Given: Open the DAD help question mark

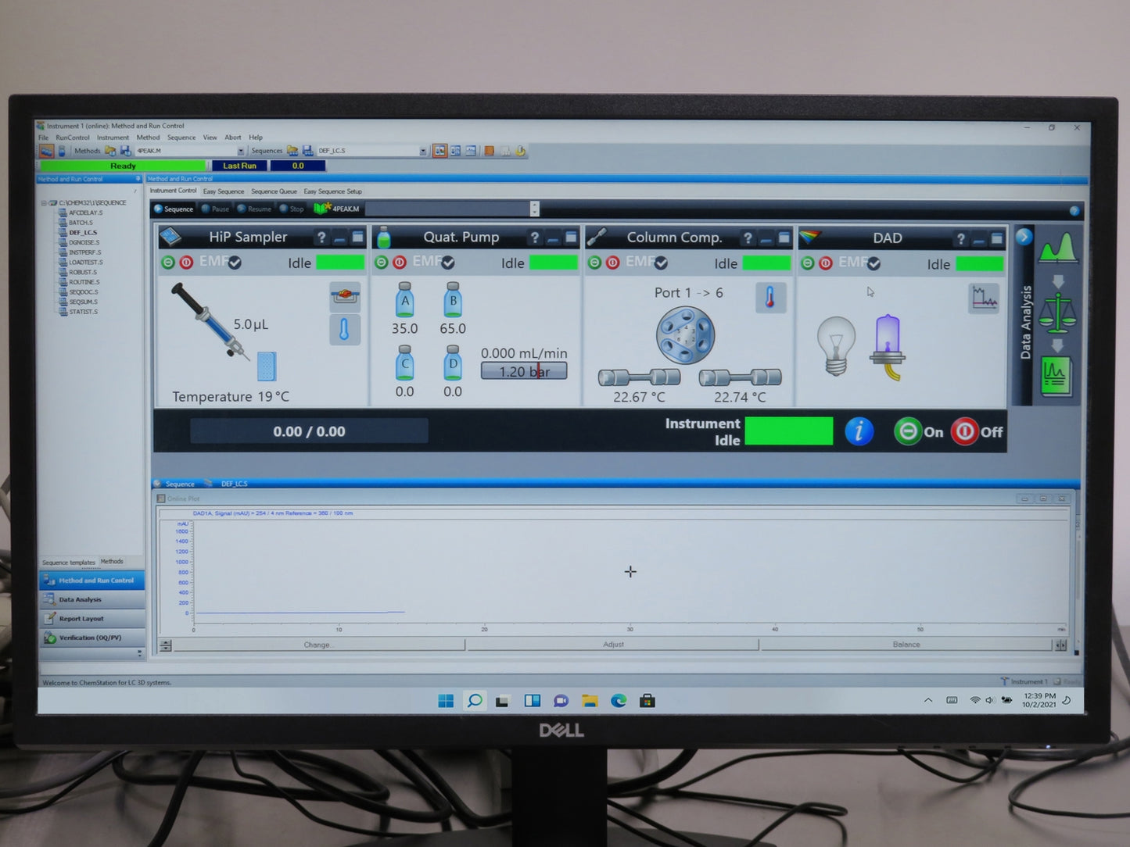Looking at the screenshot, I should (x=961, y=239).
